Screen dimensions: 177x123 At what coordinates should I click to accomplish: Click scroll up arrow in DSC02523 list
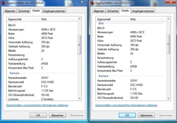coord(168,19)
